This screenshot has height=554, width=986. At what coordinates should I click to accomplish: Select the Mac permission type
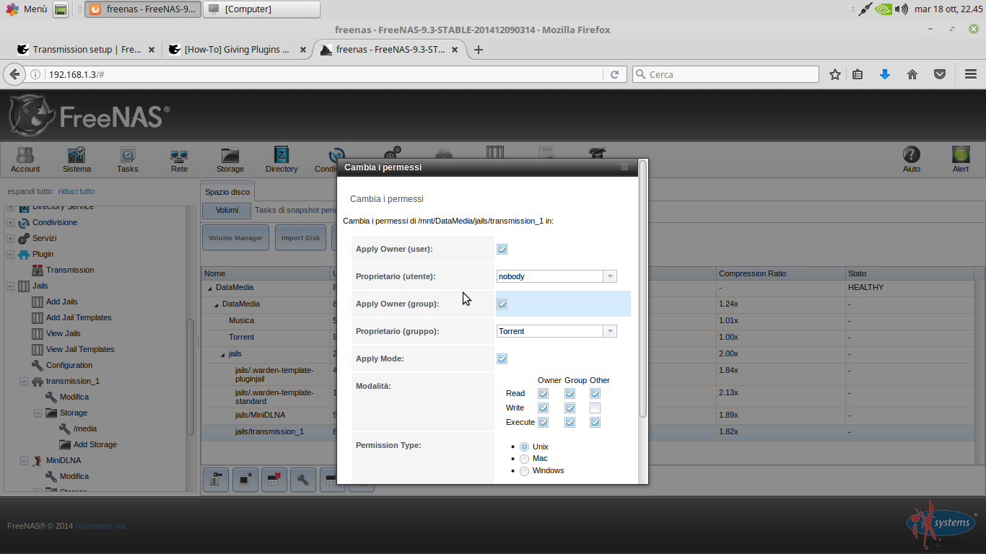524,459
